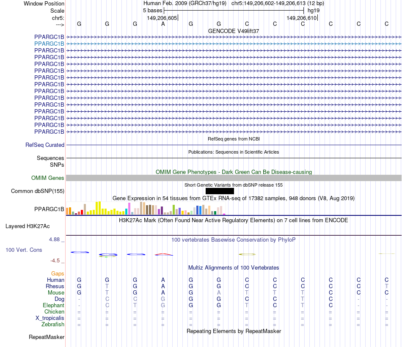The image size is (402, 347).
Task: Open '100 vertebrates Basewise Conservation by PhyloP' title
Action: tap(234, 240)
